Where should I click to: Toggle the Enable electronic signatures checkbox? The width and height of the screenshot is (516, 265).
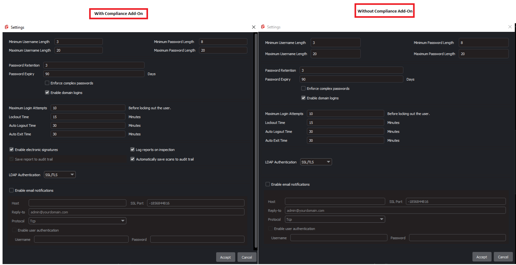(x=11, y=150)
